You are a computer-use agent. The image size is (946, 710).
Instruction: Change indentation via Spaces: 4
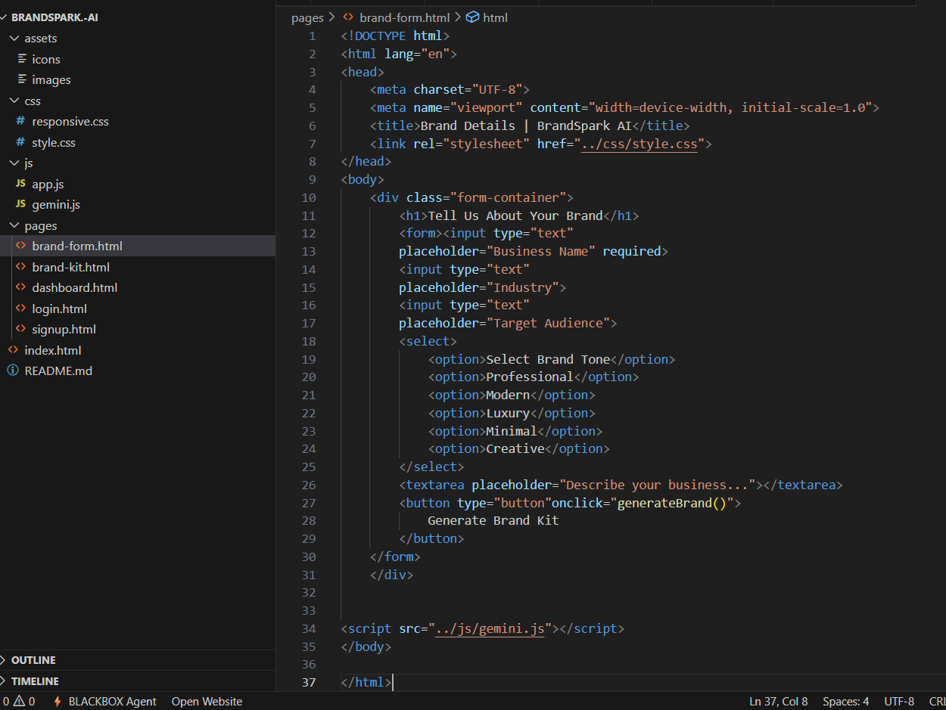846,701
